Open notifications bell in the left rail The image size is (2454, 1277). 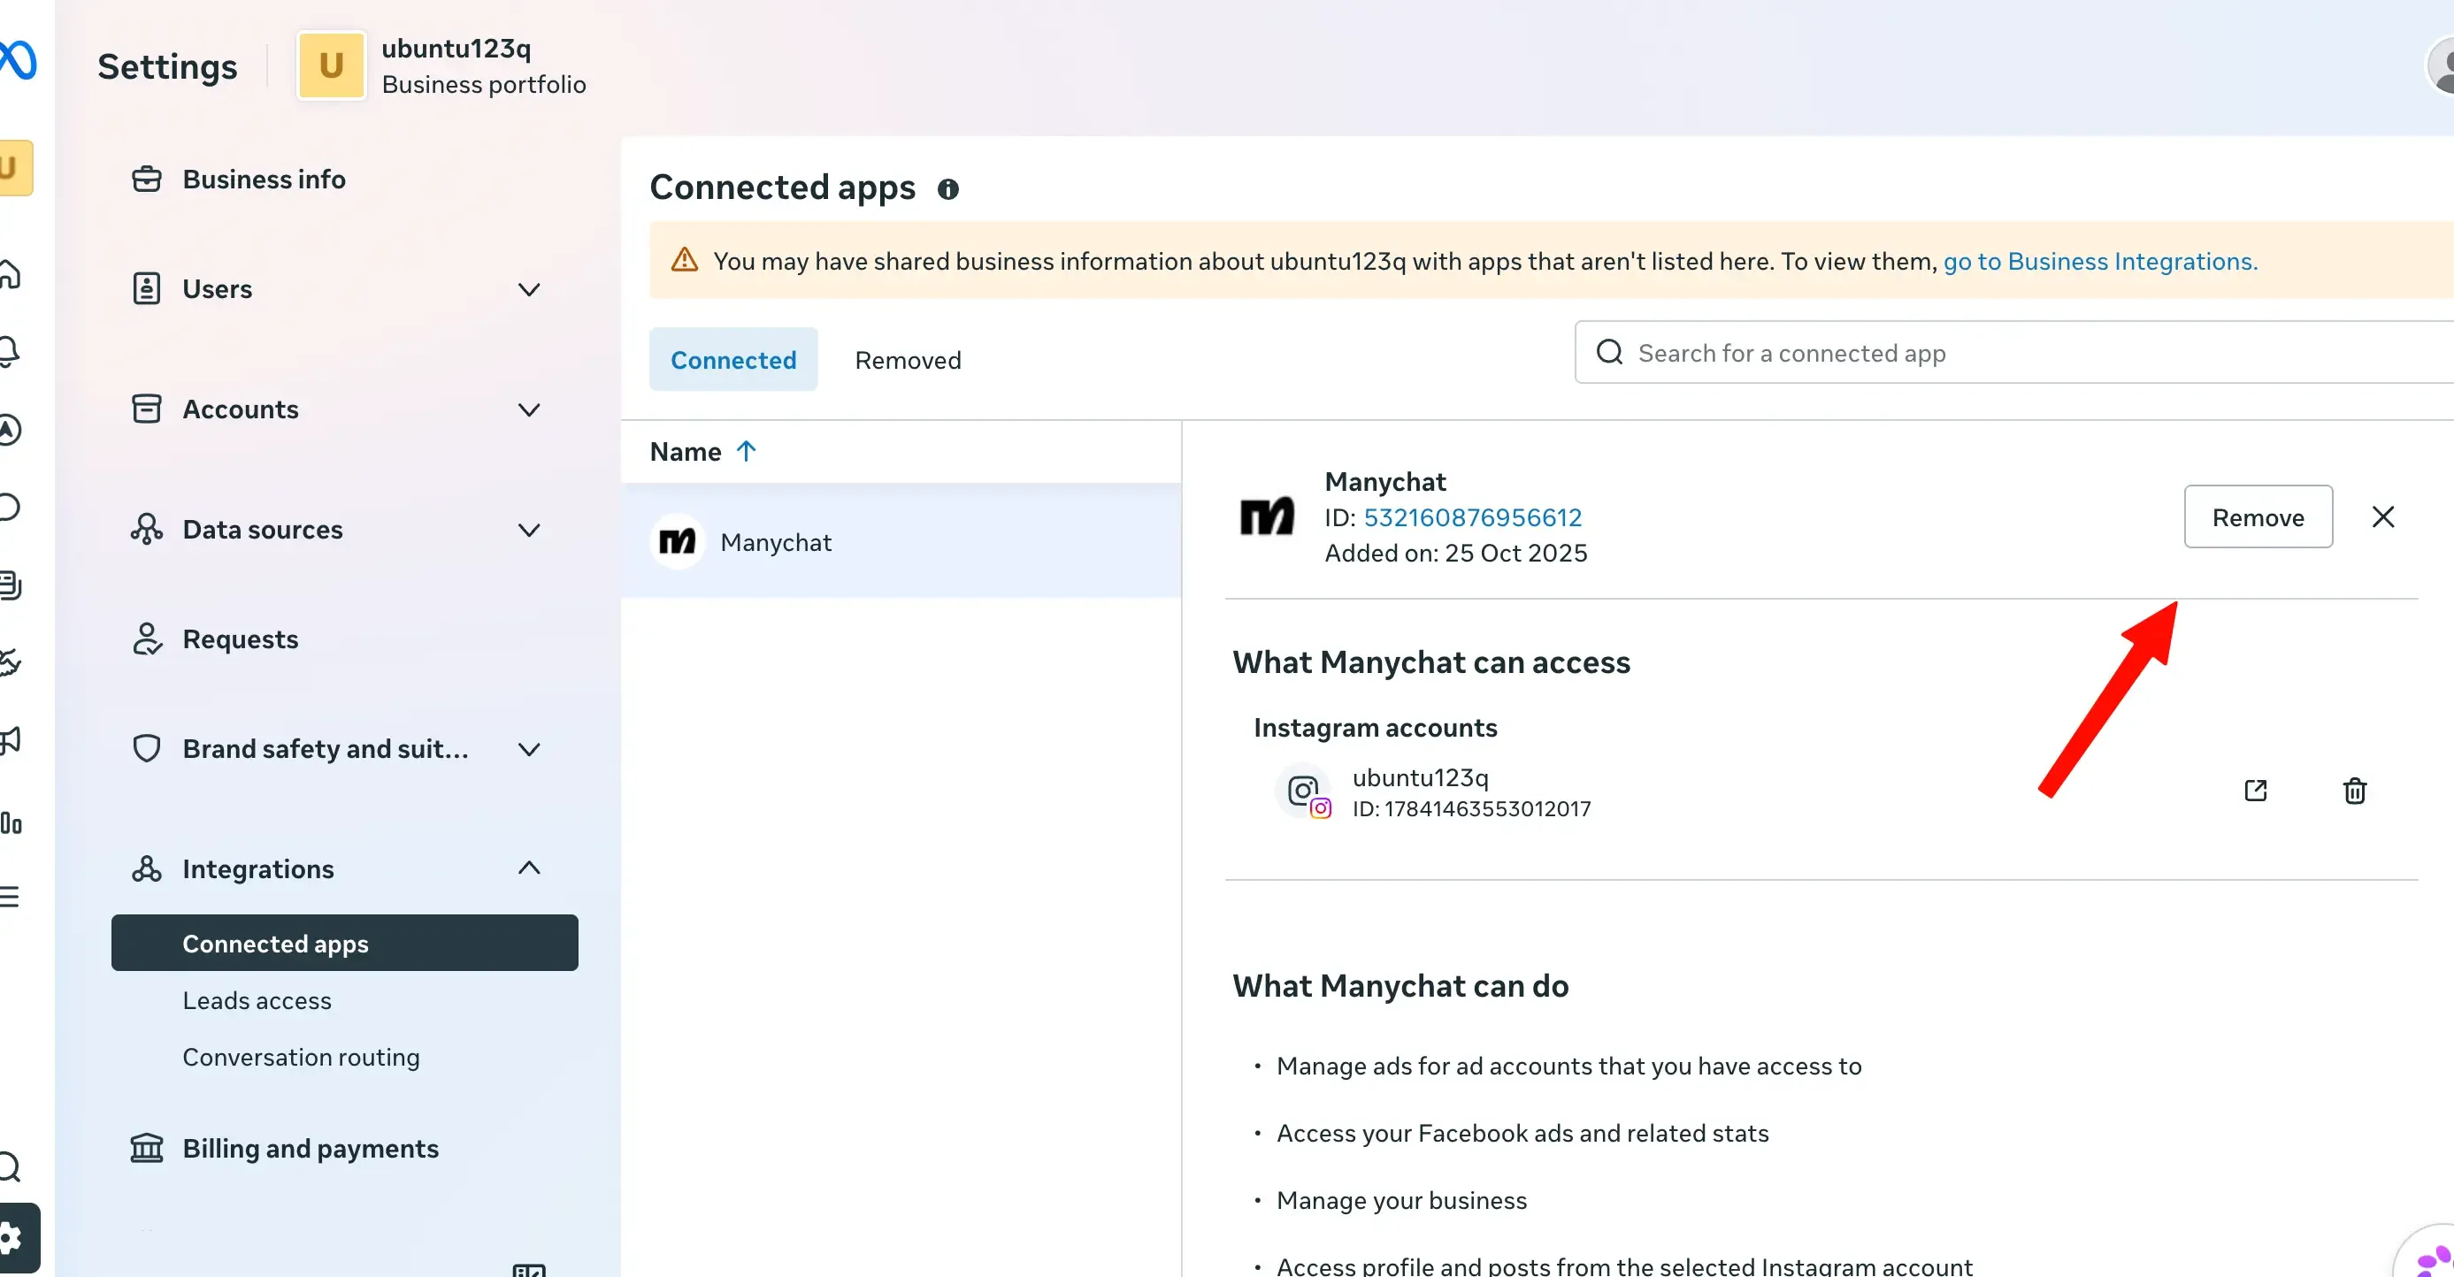[9, 351]
